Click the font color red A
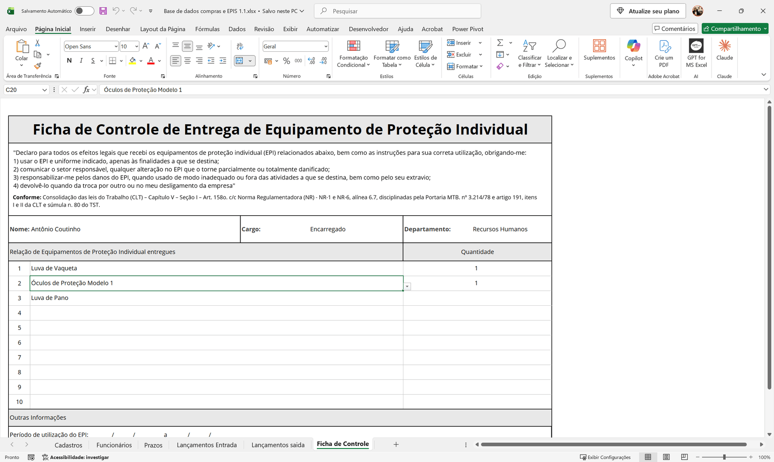 (151, 60)
